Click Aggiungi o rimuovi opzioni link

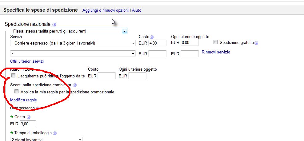105,10
